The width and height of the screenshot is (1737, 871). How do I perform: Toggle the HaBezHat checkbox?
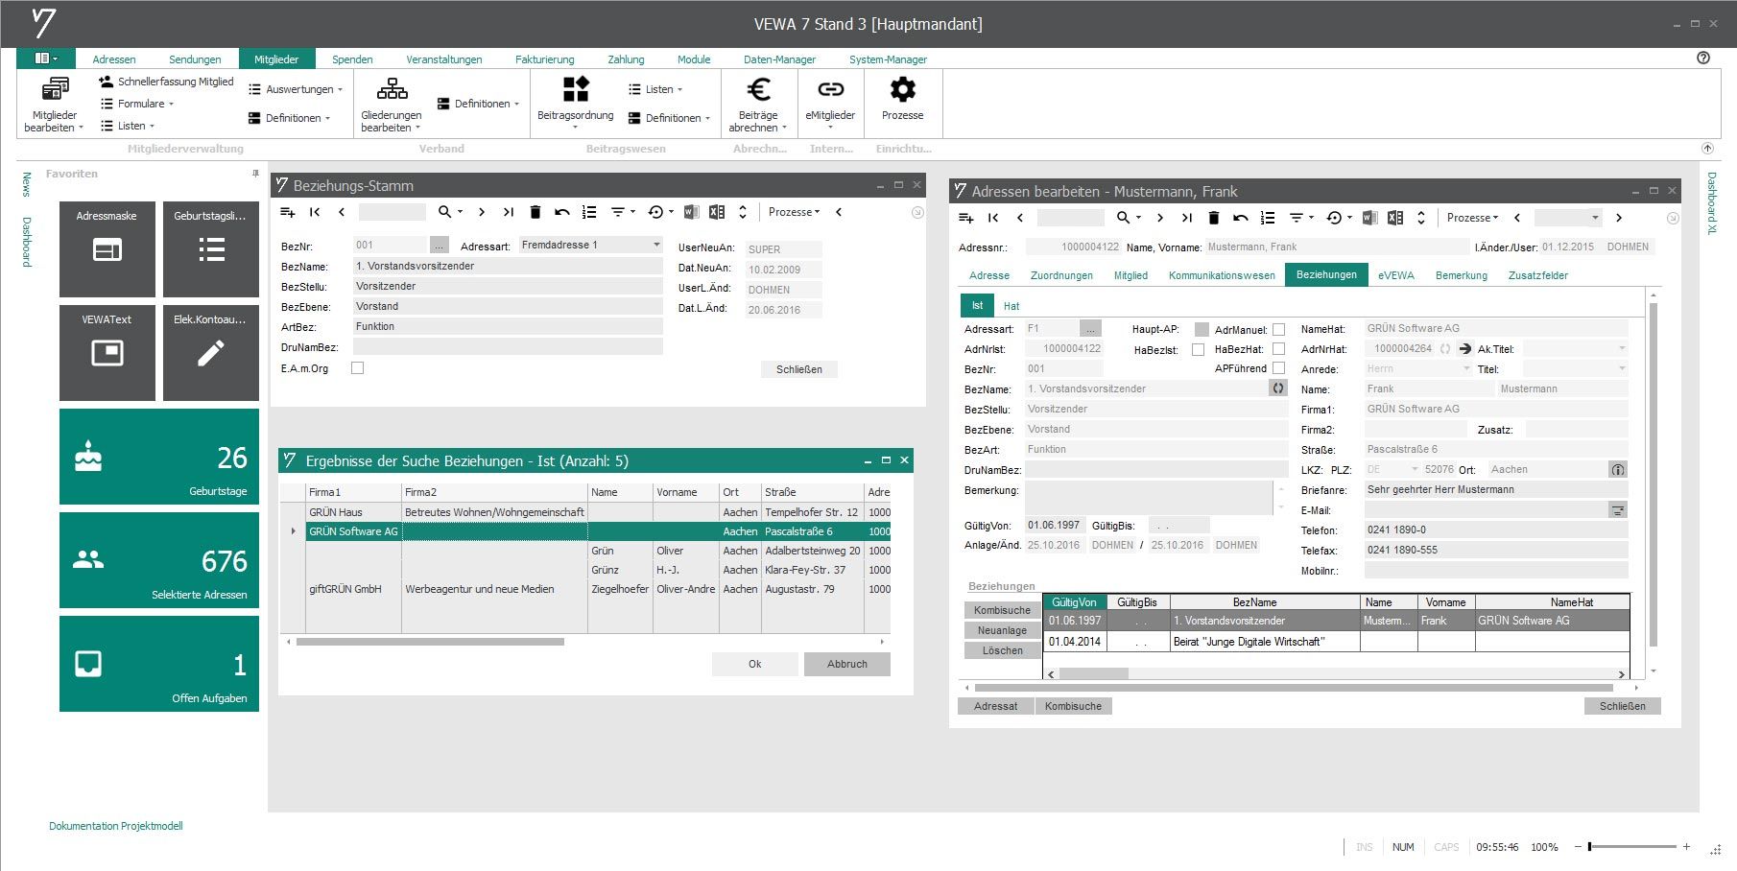[x=1278, y=349]
